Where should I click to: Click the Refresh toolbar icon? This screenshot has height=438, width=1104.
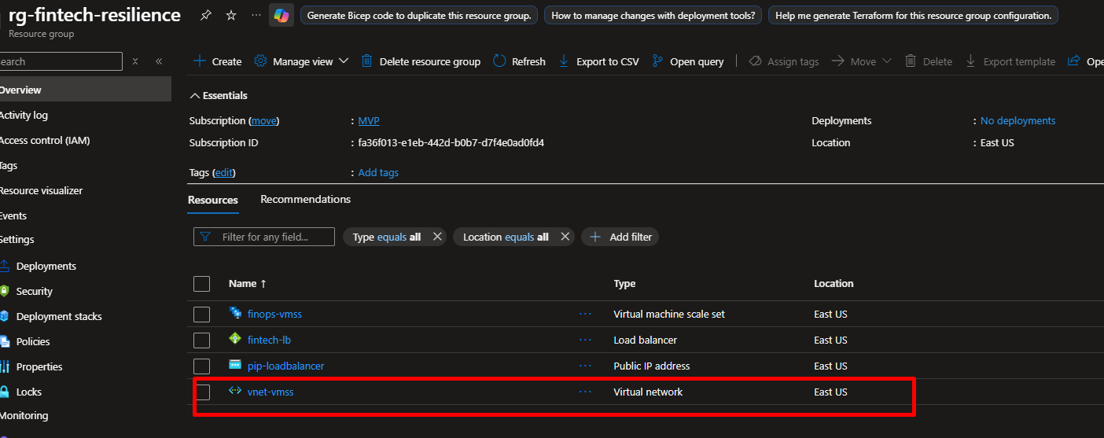pos(499,61)
